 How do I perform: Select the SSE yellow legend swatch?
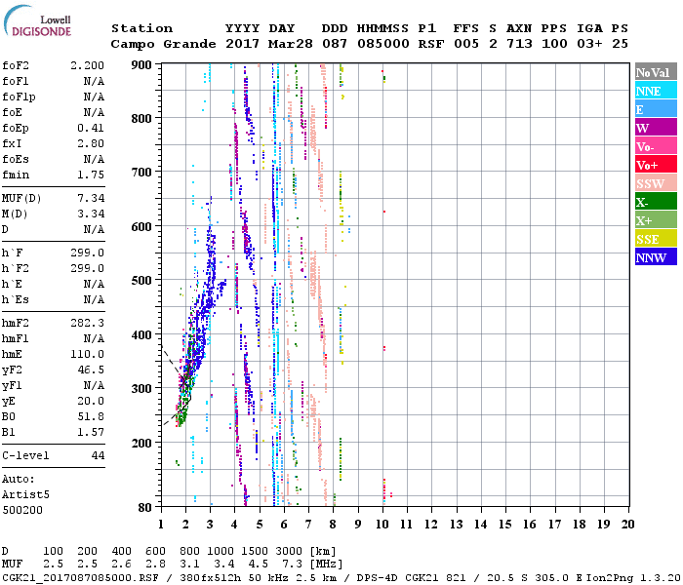point(656,239)
